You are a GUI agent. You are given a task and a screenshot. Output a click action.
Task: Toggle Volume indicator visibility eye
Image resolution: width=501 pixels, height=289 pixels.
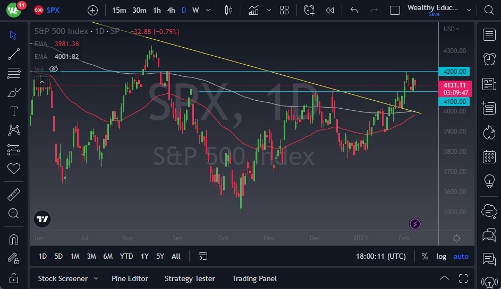coord(53,69)
